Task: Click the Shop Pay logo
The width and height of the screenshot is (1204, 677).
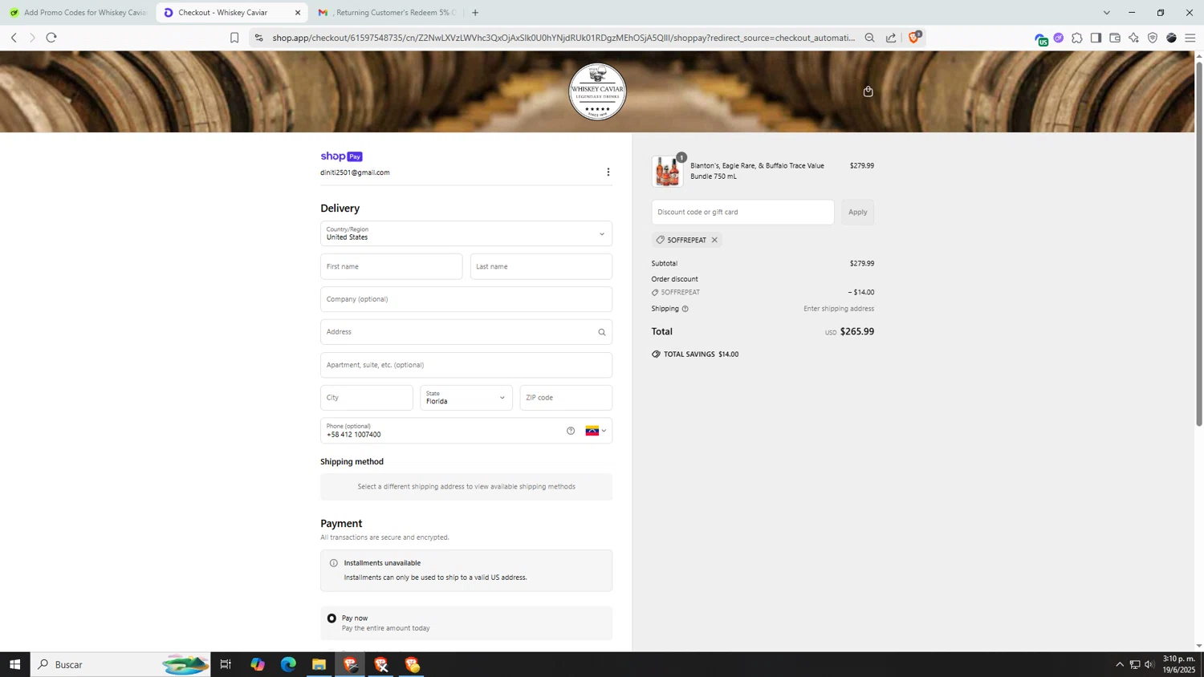Action: [341, 156]
